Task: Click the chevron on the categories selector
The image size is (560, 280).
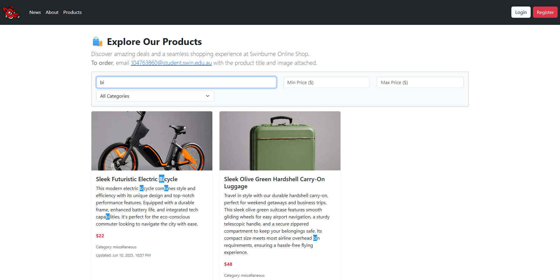Action: (x=207, y=96)
